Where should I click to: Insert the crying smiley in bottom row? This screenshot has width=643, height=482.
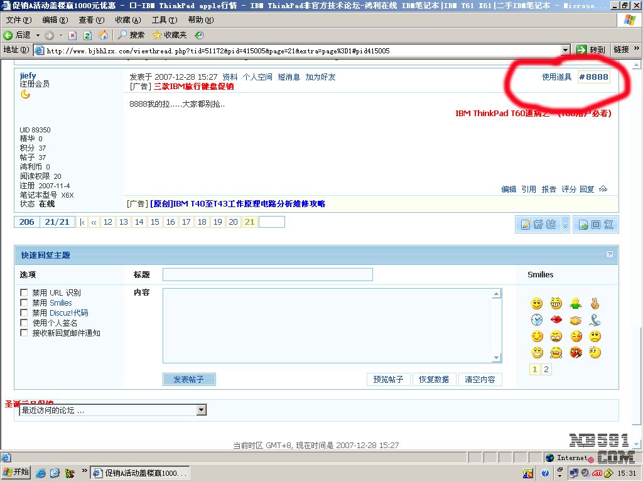[556, 353]
